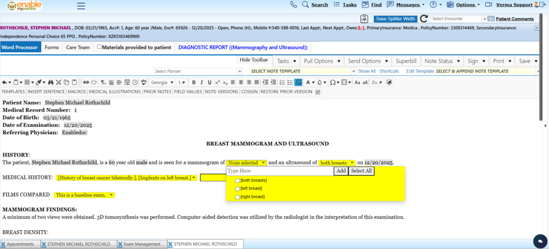Switch to the Care Team tab
Viewport: 549px width, 249px height.
(78, 47)
